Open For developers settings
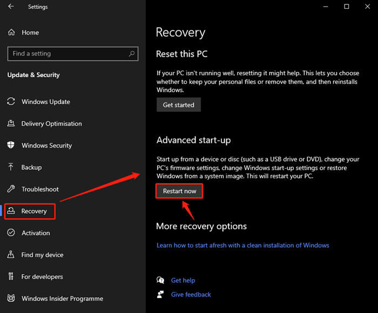 [x=42, y=277]
